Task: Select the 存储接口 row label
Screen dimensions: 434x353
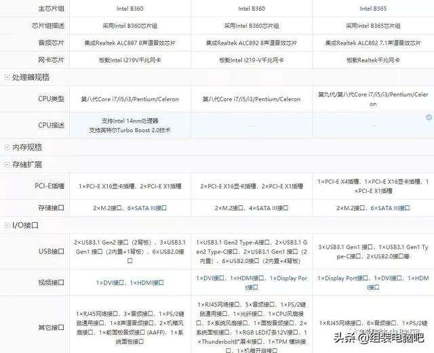Action: coord(52,208)
